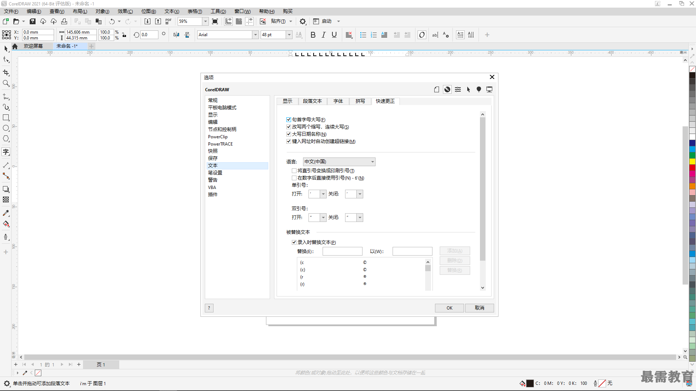Viewport: 696px width, 391px height.
Task: Select 常规 in options category list
Action: [x=213, y=100]
